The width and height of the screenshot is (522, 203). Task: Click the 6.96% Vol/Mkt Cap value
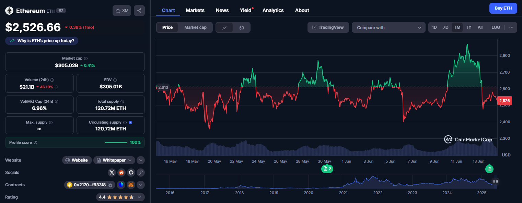(x=39, y=108)
